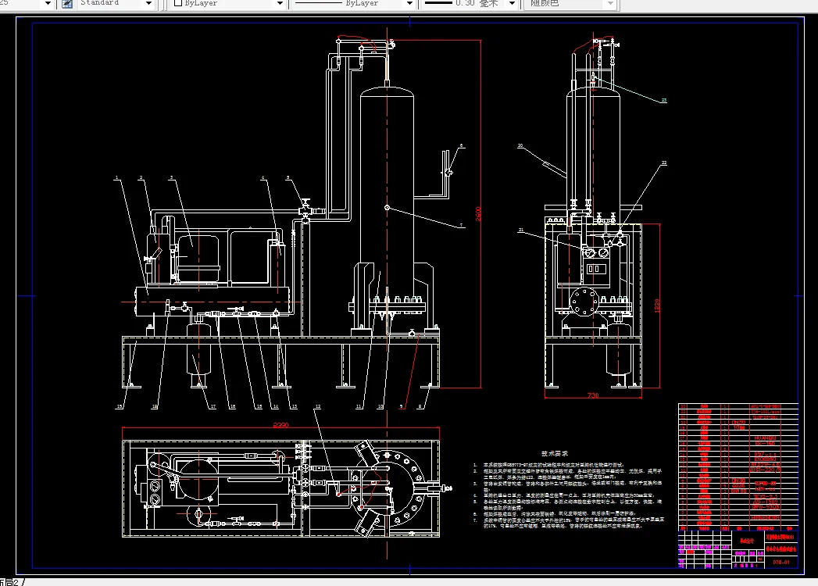Select part balloon number 12
Viewport: 818px width, 586px height.
(x=318, y=406)
